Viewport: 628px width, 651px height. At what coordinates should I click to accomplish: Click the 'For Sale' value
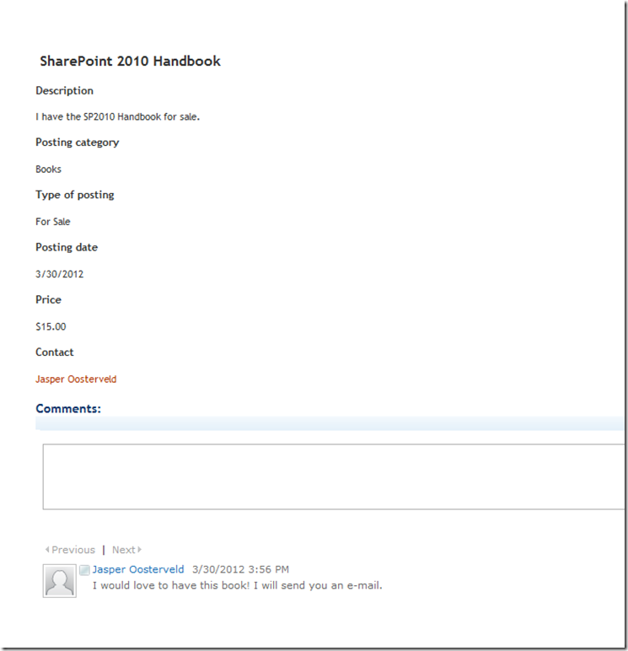point(53,221)
